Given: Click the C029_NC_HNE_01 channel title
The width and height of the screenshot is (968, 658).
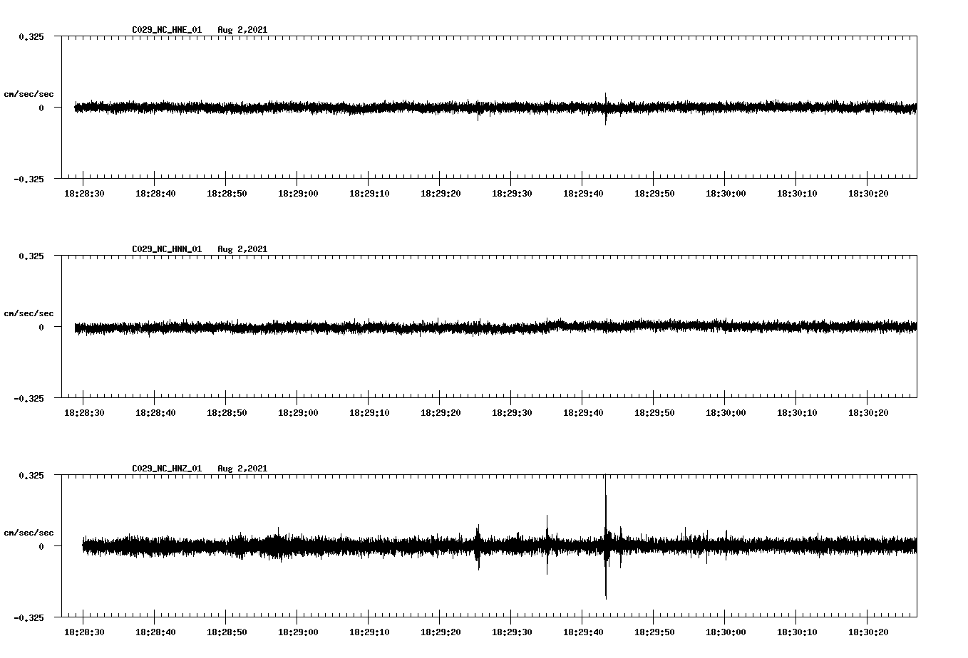Looking at the screenshot, I should coord(167,30).
